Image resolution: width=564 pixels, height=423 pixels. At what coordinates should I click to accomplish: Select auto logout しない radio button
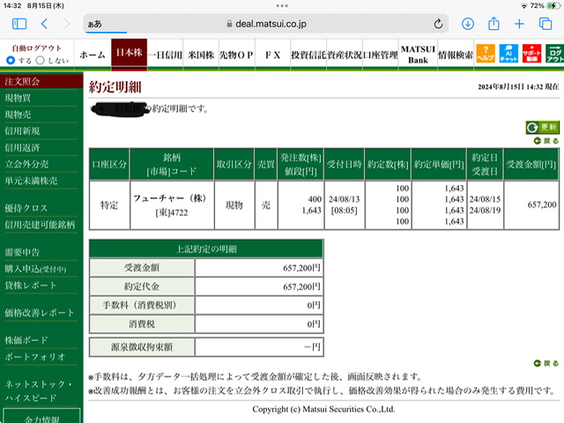[x=41, y=60]
